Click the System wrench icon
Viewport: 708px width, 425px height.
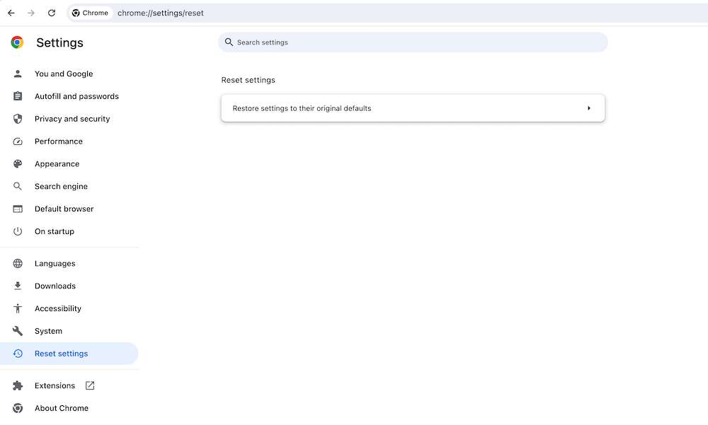pyautogui.click(x=18, y=331)
